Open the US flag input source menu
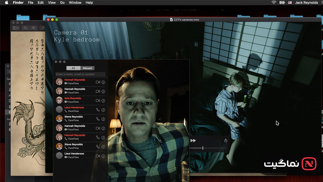323x182 pixels. coord(290,3)
